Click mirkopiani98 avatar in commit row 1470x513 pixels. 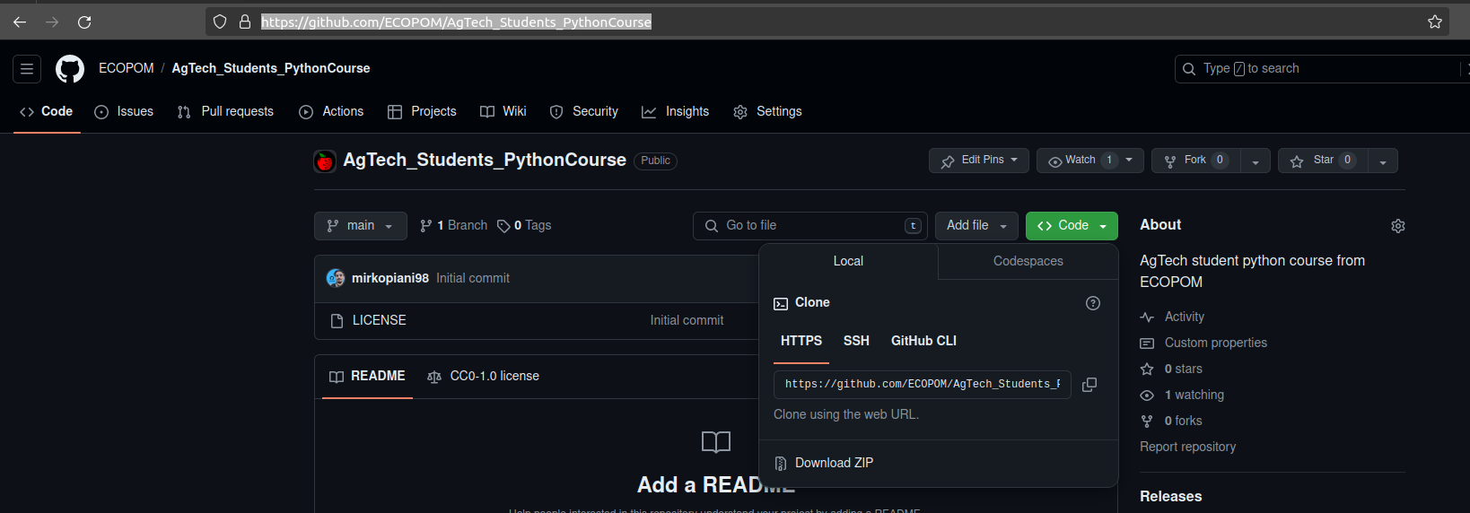pyautogui.click(x=336, y=278)
